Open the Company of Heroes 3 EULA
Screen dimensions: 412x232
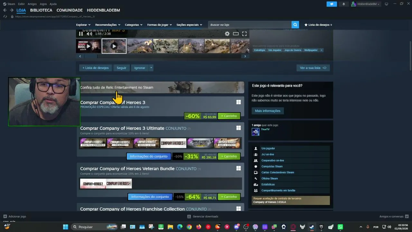[x=269, y=202]
